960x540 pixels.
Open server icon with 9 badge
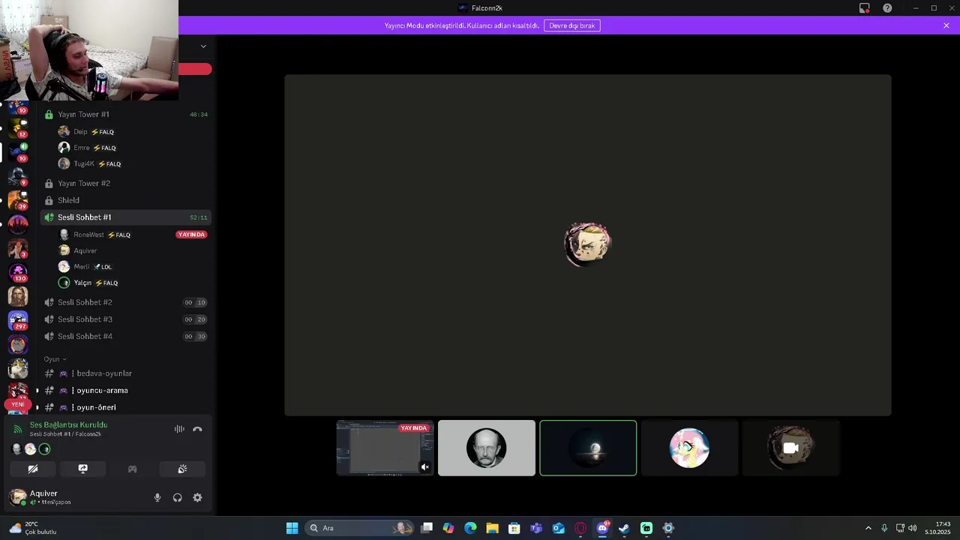tap(18, 176)
